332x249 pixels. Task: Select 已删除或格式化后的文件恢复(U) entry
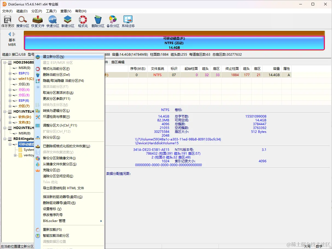click(69, 146)
